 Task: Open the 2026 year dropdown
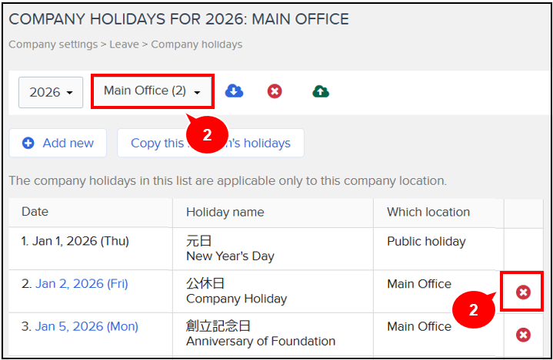coord(51,92)
